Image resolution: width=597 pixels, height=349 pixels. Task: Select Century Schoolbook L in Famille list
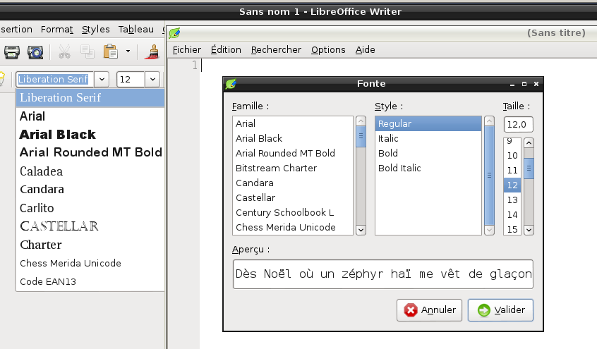pos(293,213)
